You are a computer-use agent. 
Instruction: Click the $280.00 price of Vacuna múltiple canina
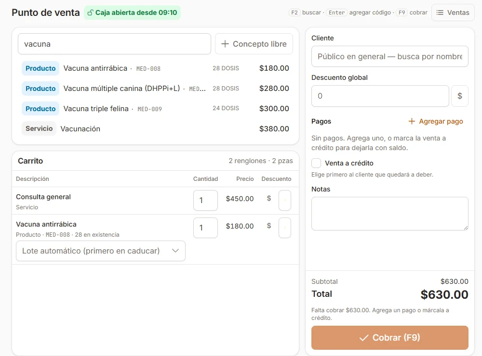pos(274,89)
